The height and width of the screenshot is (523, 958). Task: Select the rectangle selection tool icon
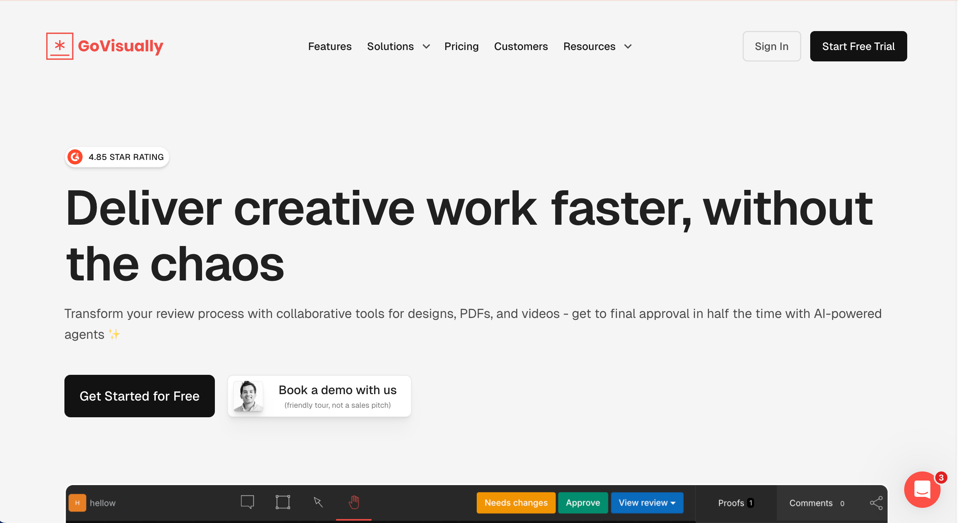[x=283, y=502]
